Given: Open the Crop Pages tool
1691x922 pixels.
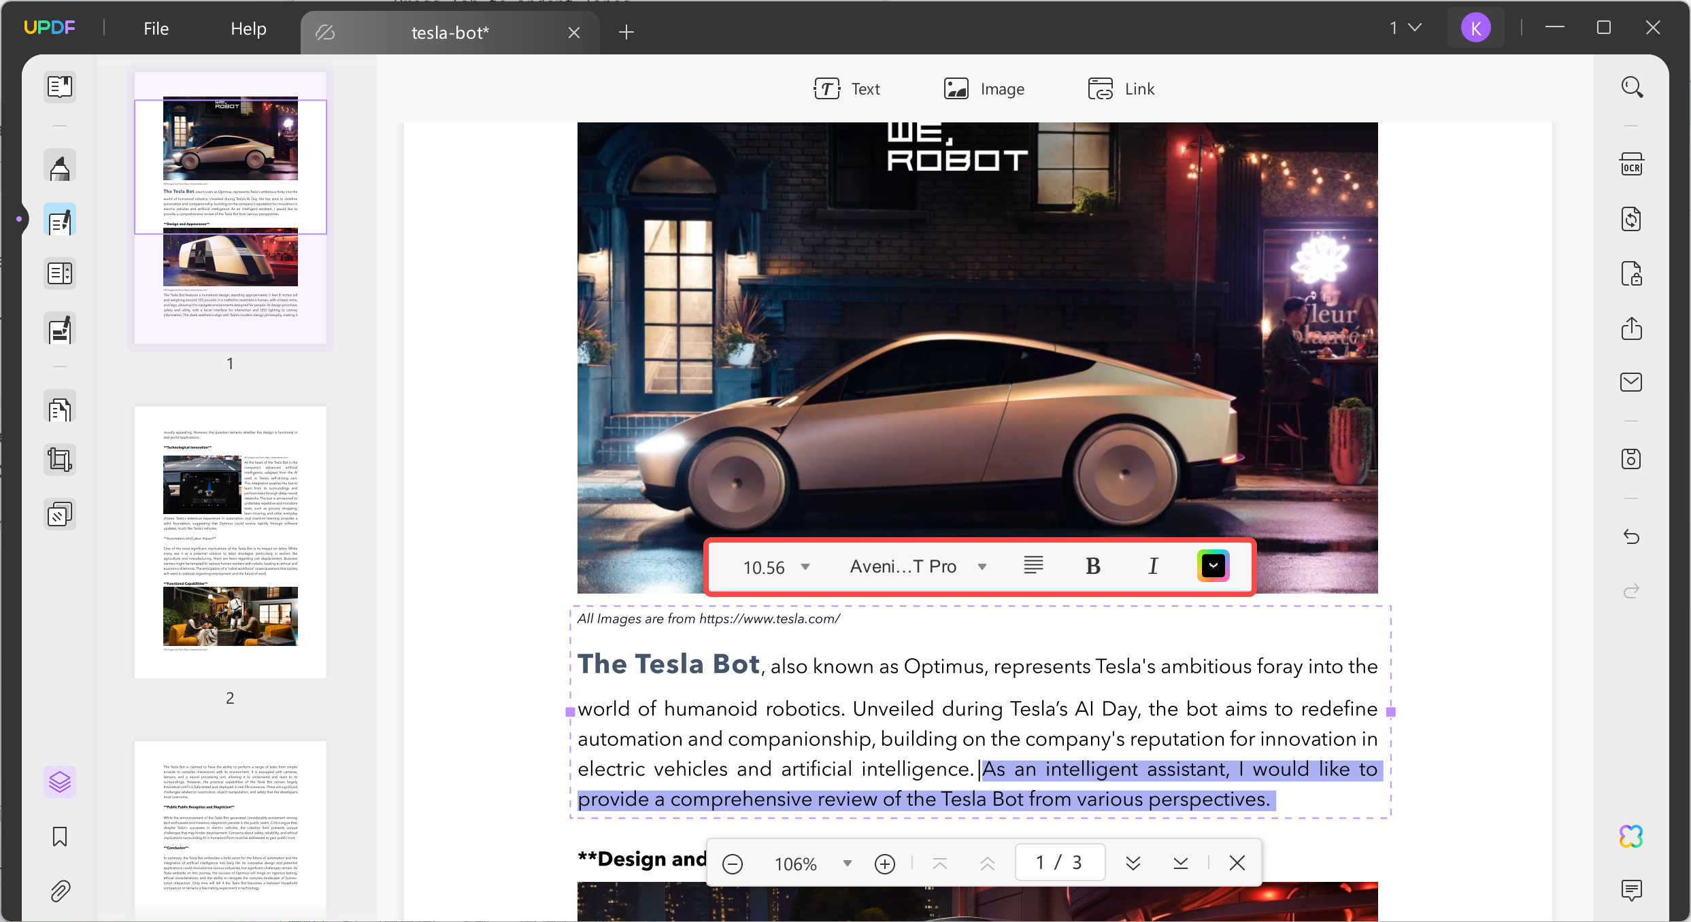Looking at the screenshot, I should tap(60, 460).
